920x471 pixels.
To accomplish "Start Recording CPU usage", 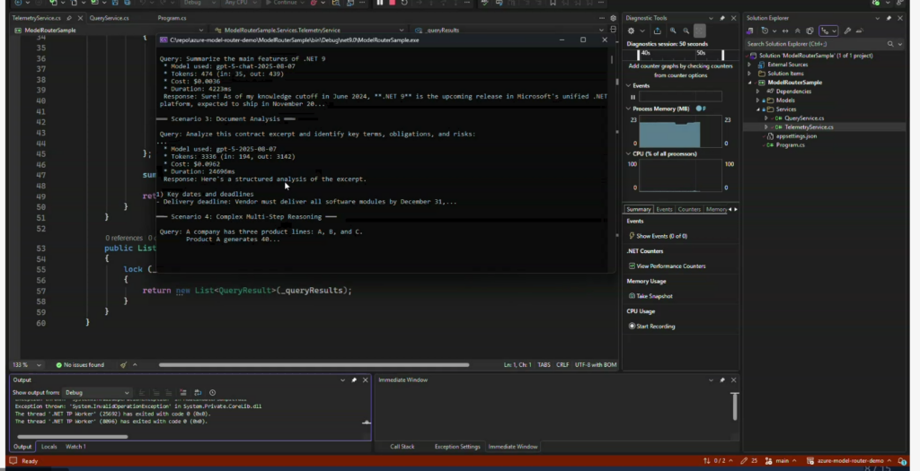I will pos(655,326).
